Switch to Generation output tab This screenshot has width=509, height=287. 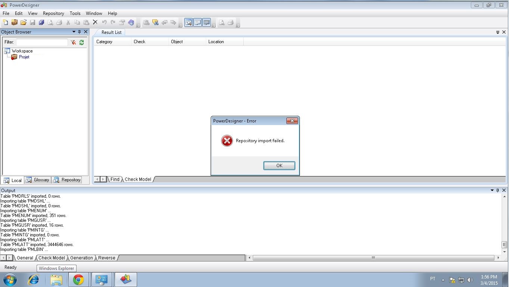[81, 258]
